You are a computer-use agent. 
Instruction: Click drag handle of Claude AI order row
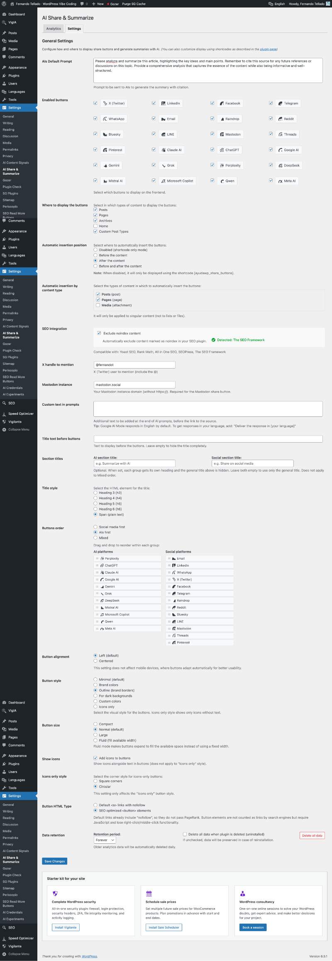pos(97,573)
